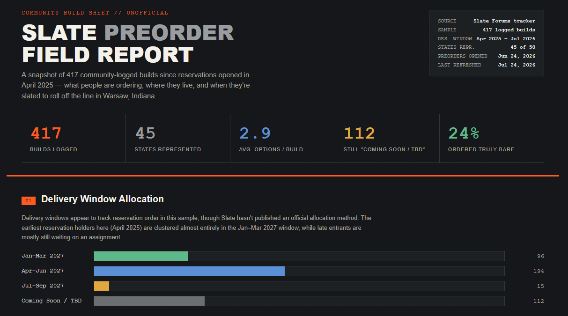Click the "SAMPLE" label in info box
The height and width of the screenshot is (316, 568).
click(x=447, y=30)
